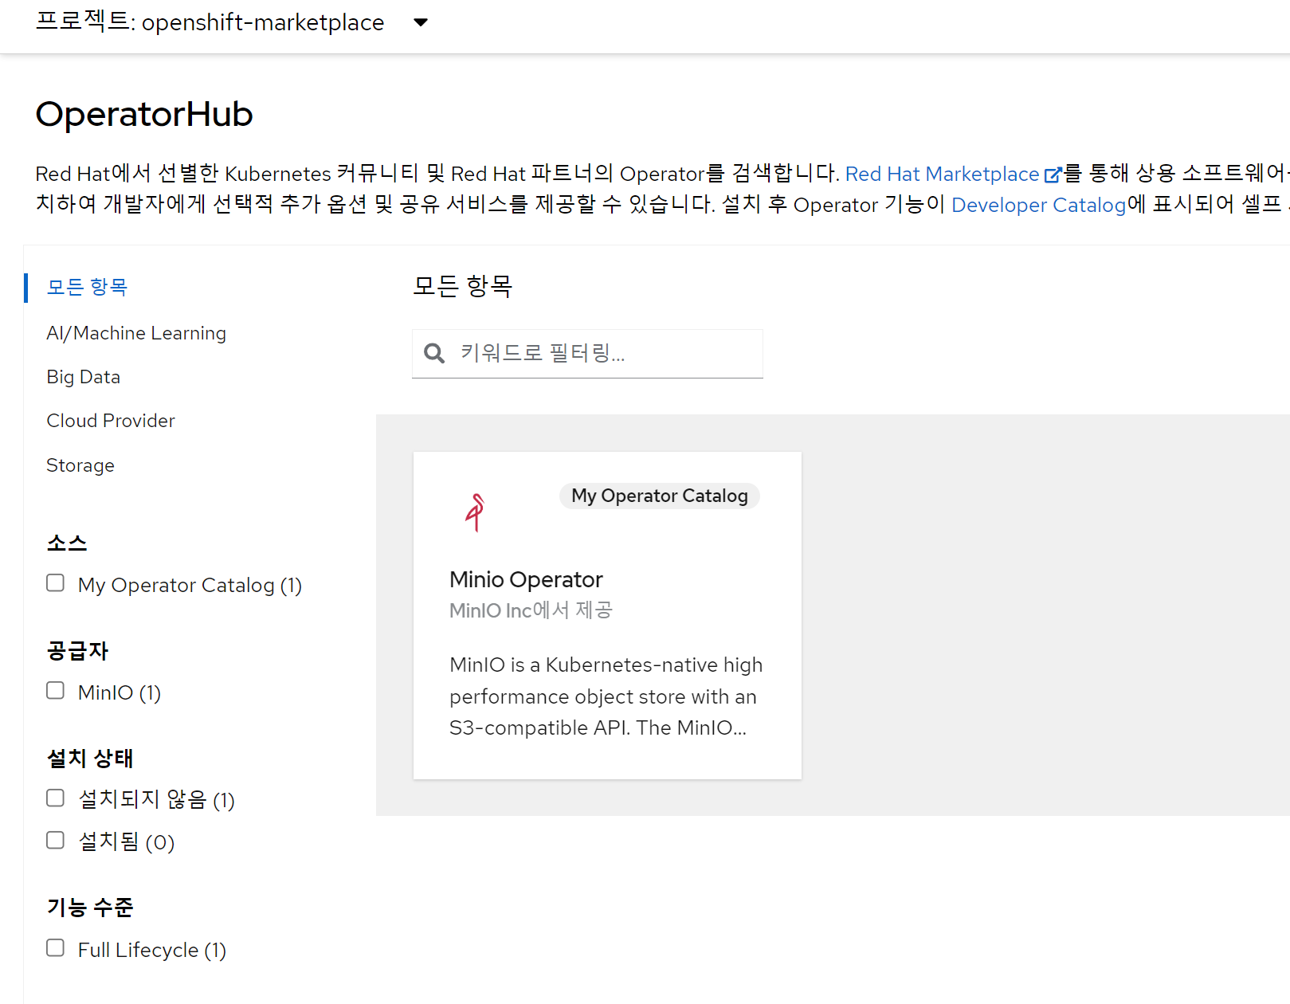Click the external link icon next to Red Hat Marketplace

click(1053, 175)
